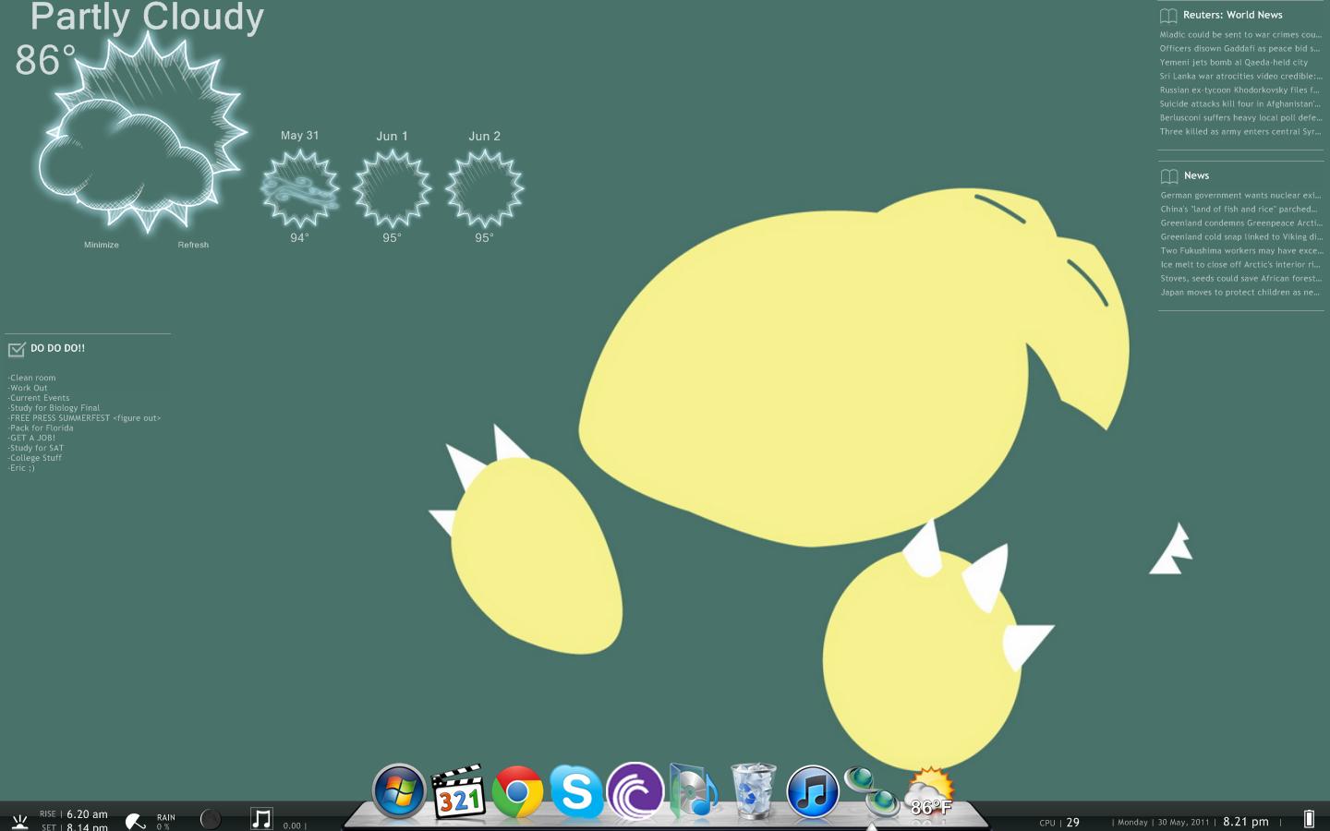The width and height of the screenshot is (1330, 831).
Task: Click the 'Clean room' to-do item
Action: (x=32, y=378)
